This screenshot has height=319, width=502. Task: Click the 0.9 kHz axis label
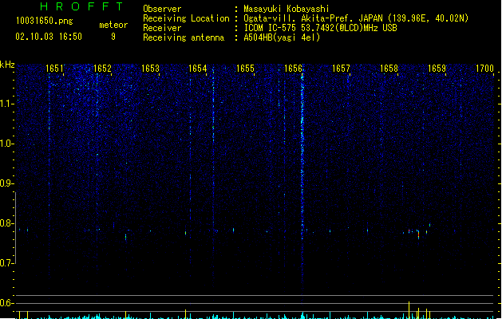[6, 183]
